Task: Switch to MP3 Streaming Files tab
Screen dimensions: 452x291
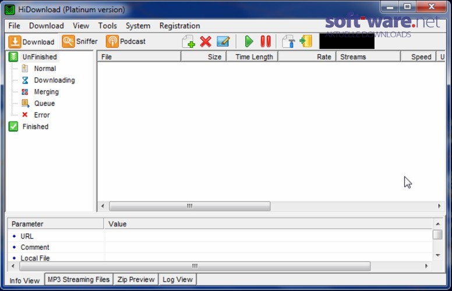Action: click(79, 279)
